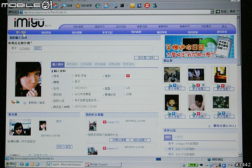Click the winnie (30) recommender name link
This screenshot has width=252, height=168.
coord(113,122)
